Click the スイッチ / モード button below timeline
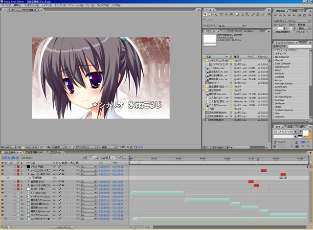 click(64, 227)
